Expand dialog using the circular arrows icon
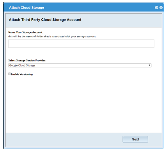165x150 pixels. pyautogui.click(x=156, y=7)
